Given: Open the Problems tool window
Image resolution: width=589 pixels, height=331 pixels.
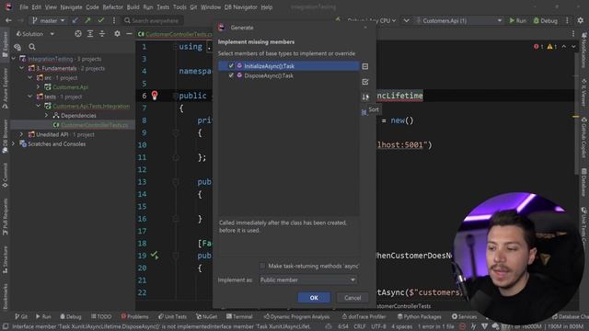Looking at the screenshot, I should coord(134,316).
